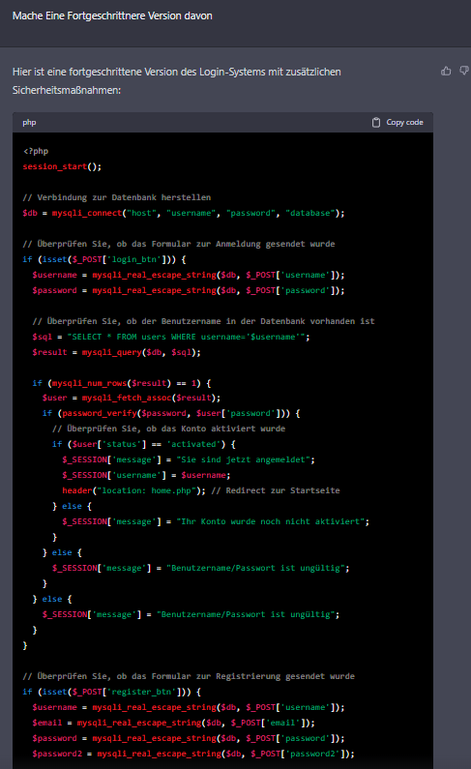Click the comment 'ob das Konto aktiviert wurde'
Image resolution: width=471 pixels, height=769 pixels.
(x=168, y=429)
